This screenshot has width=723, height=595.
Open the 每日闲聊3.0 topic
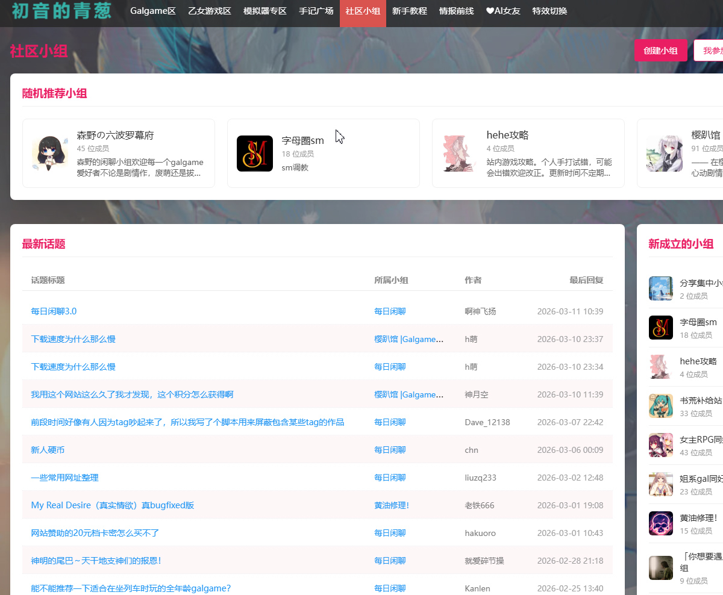pyautogui.click(x=53, y=311)
